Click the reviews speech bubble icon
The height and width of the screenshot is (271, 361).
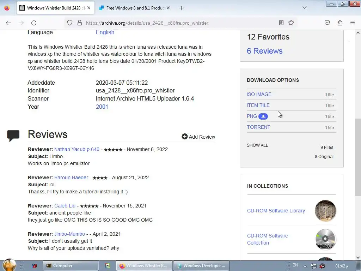click(13, 135)
